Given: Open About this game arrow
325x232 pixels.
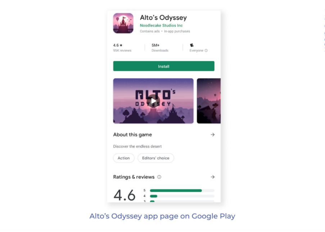Looking at the screenshot, I should coord(212,135).
